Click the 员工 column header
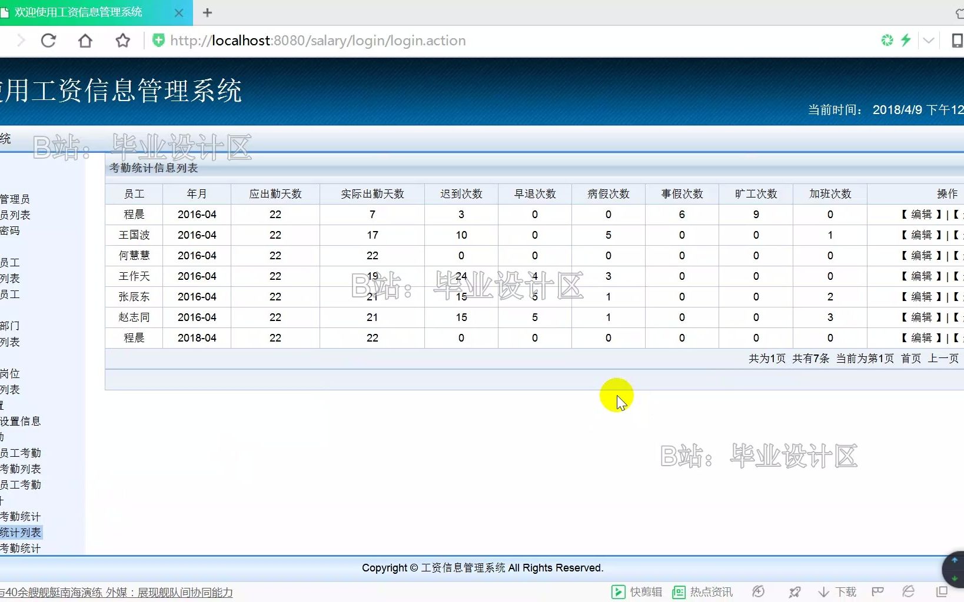 coord(134,194)
